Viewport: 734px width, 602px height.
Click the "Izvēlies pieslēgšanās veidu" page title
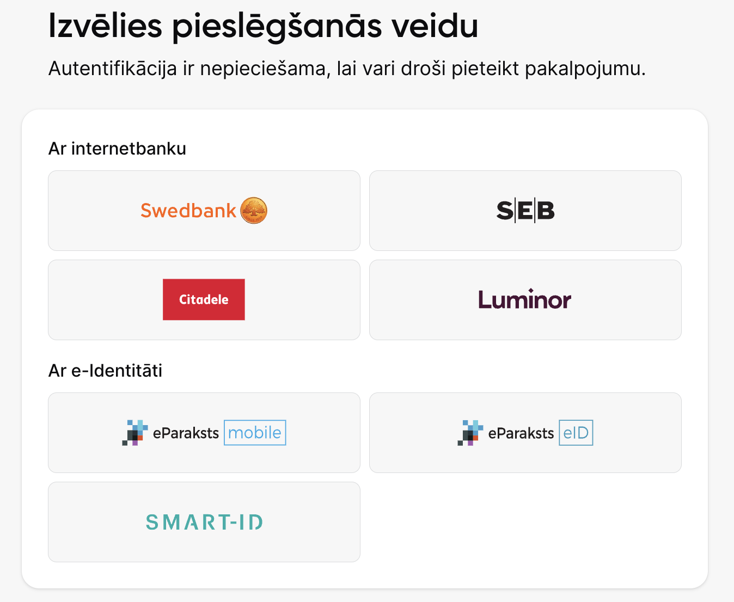point(263,26)
